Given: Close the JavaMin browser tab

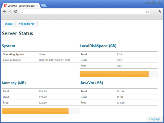Looking at the screenshot, I should [x=37, y=6].
